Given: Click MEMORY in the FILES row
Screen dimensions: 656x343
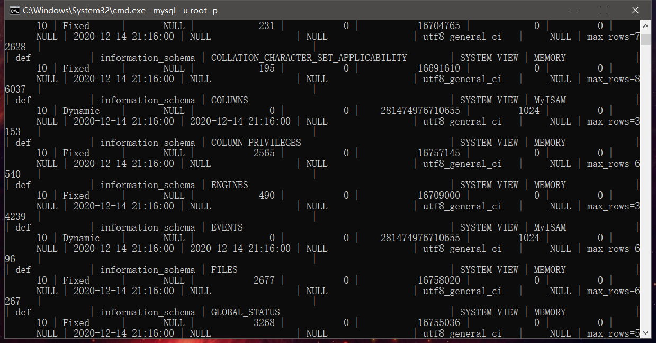Looking at the screenshot, I should click(550, 270).
